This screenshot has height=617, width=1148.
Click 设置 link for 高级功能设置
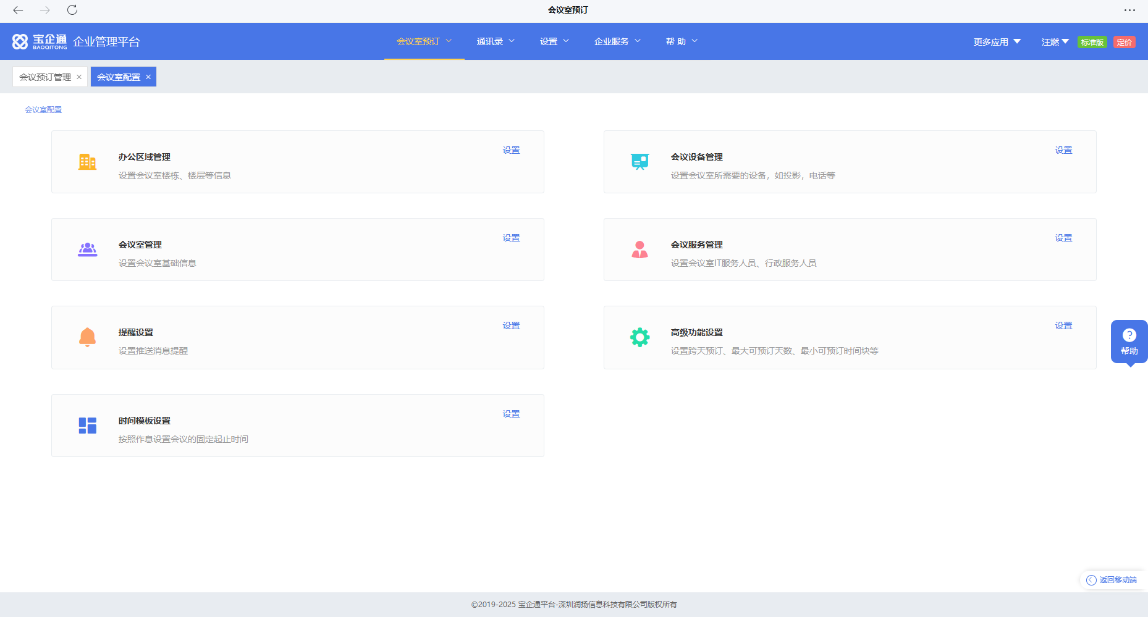(1063, 325)
